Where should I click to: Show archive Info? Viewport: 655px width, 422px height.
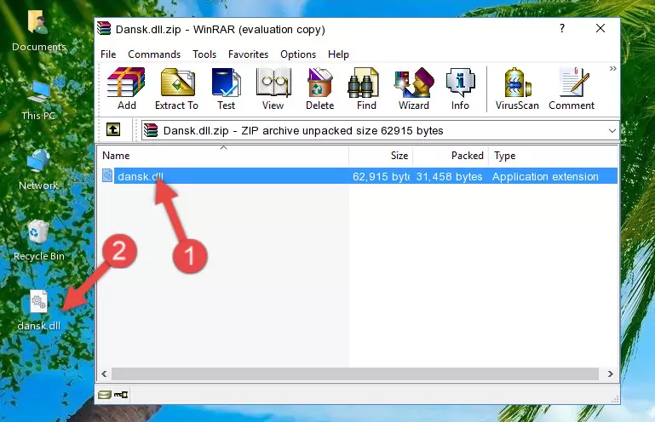click(460, 88)
